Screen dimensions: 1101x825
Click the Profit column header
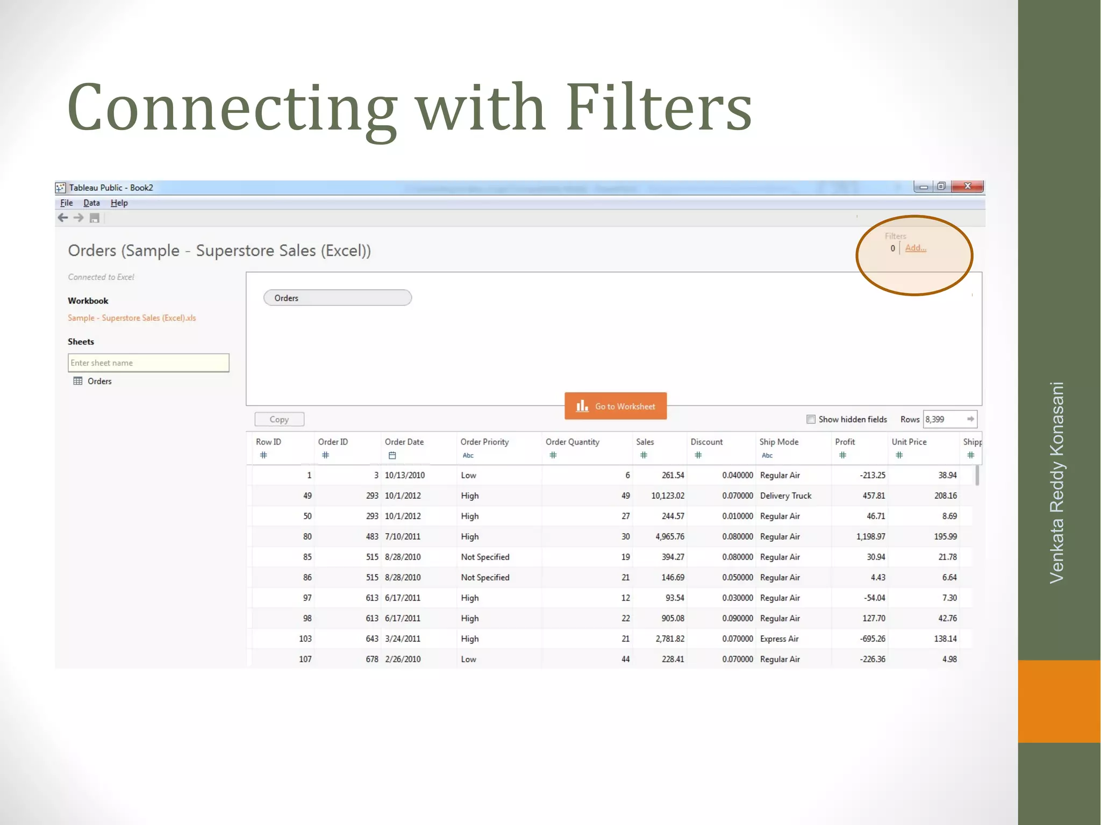pyautogui.click(x=845, y=442)
